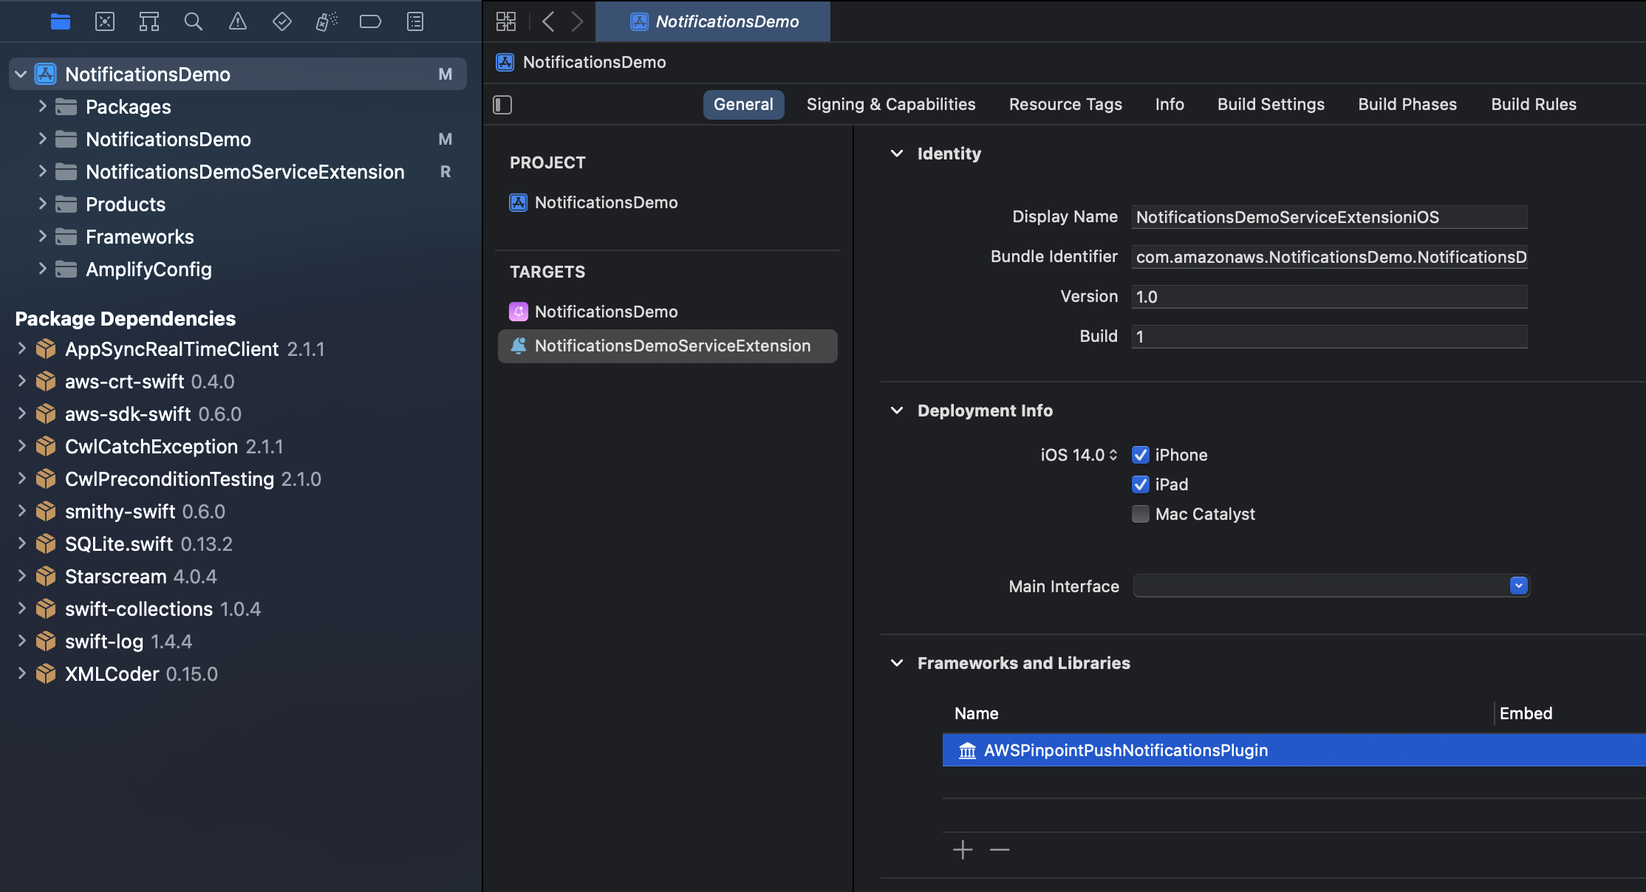
Task: Click the AppSyncRealTimeClient package box icon
Action: coord(46,349)
